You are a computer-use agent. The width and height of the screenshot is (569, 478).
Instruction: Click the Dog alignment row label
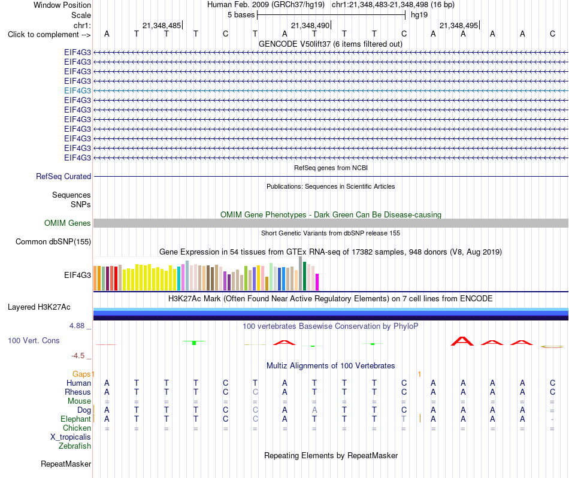pyautogui.click(x=84, y=410)
